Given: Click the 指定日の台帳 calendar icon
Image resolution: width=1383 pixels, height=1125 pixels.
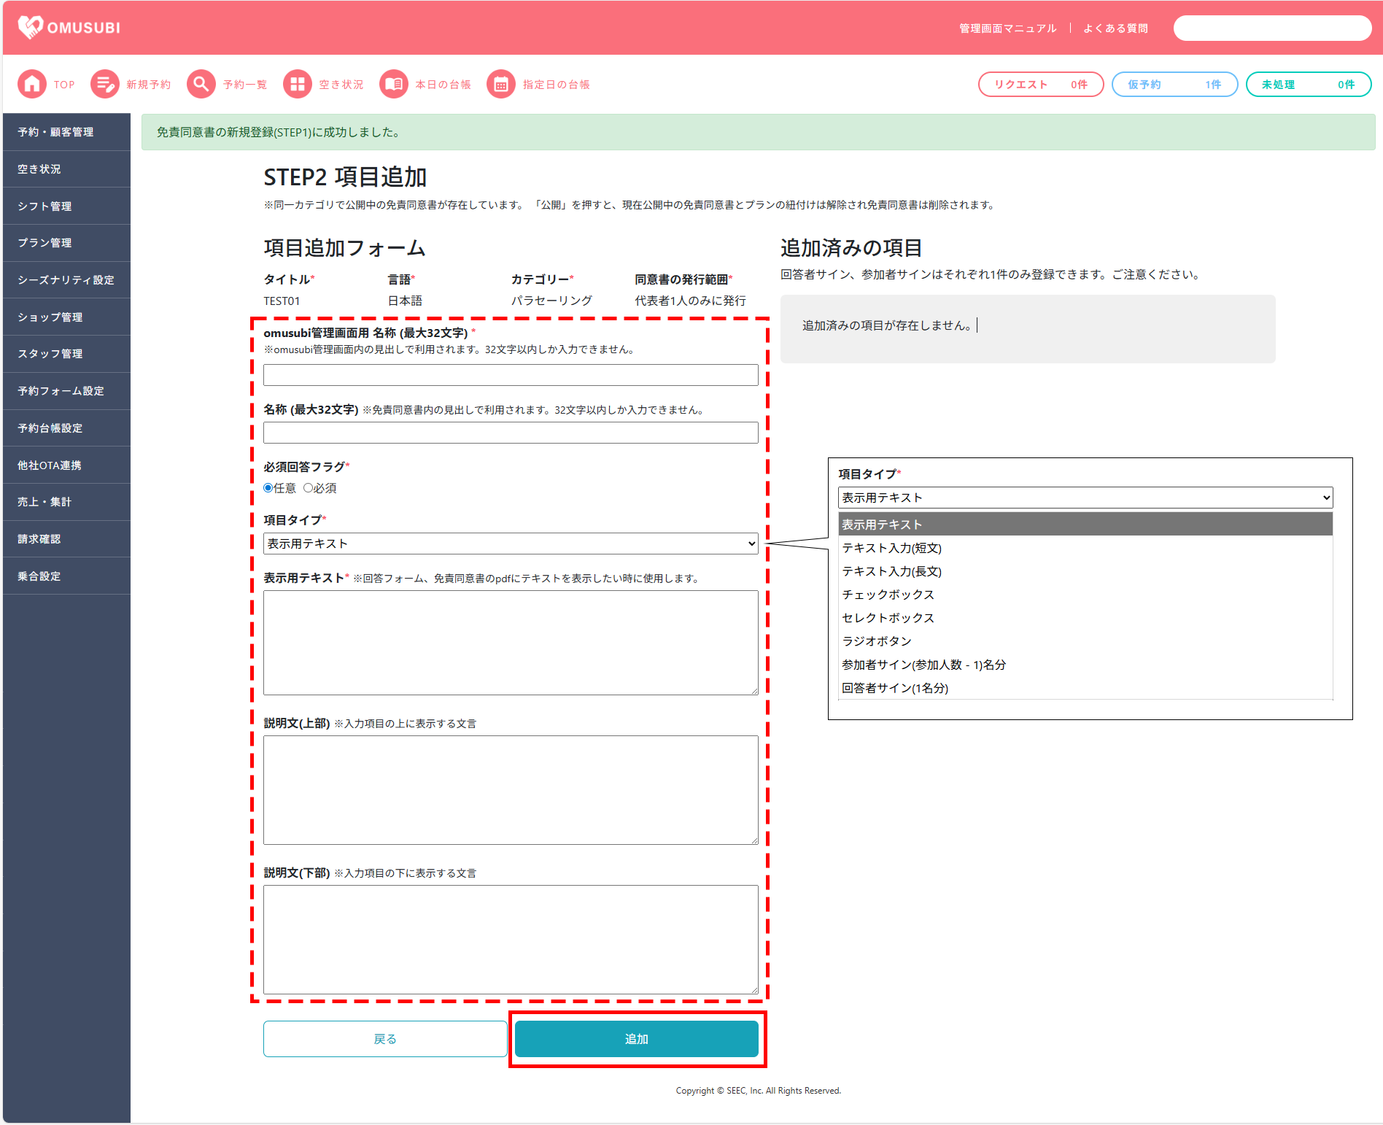Looking at the screenshot, I should (x=501, y=85).
